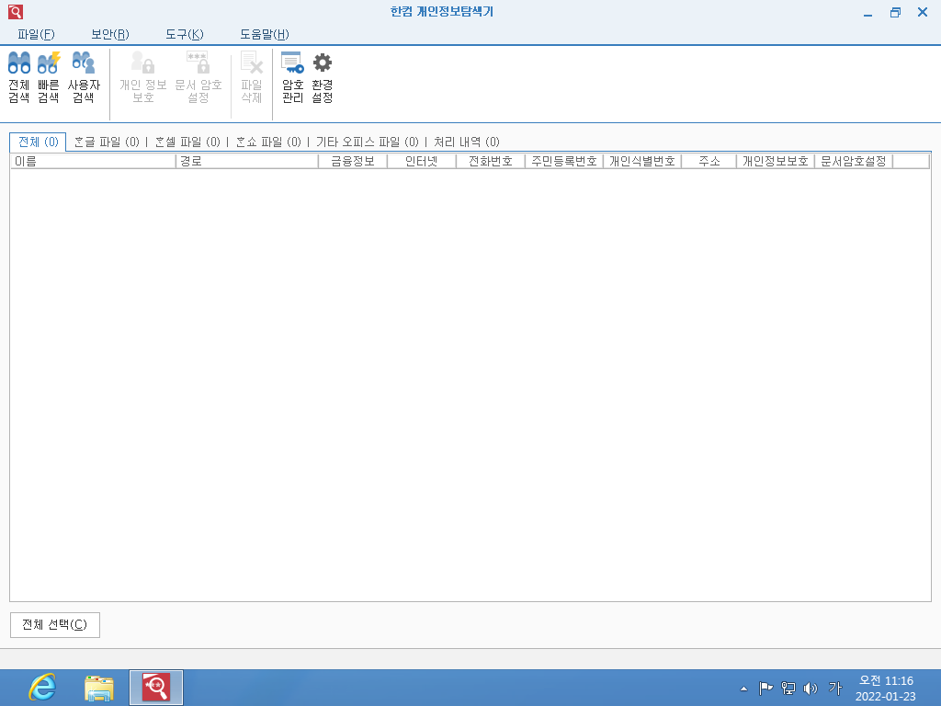Image resolution: width=941 pixels, height=706 pixels.
Task: Open network status tray icon
Action: pyautogui.click(x=788, y=689)
